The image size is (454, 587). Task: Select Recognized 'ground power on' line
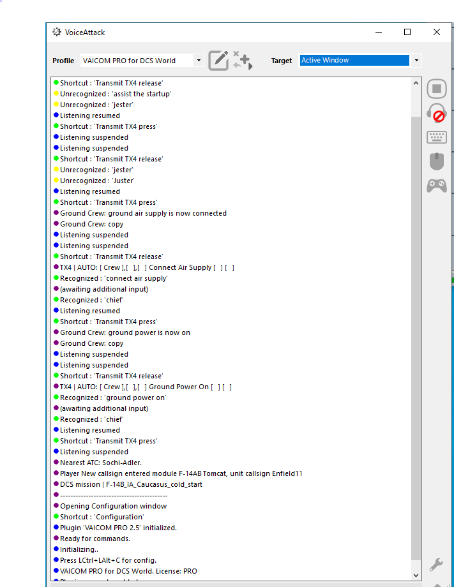(110, 398)
